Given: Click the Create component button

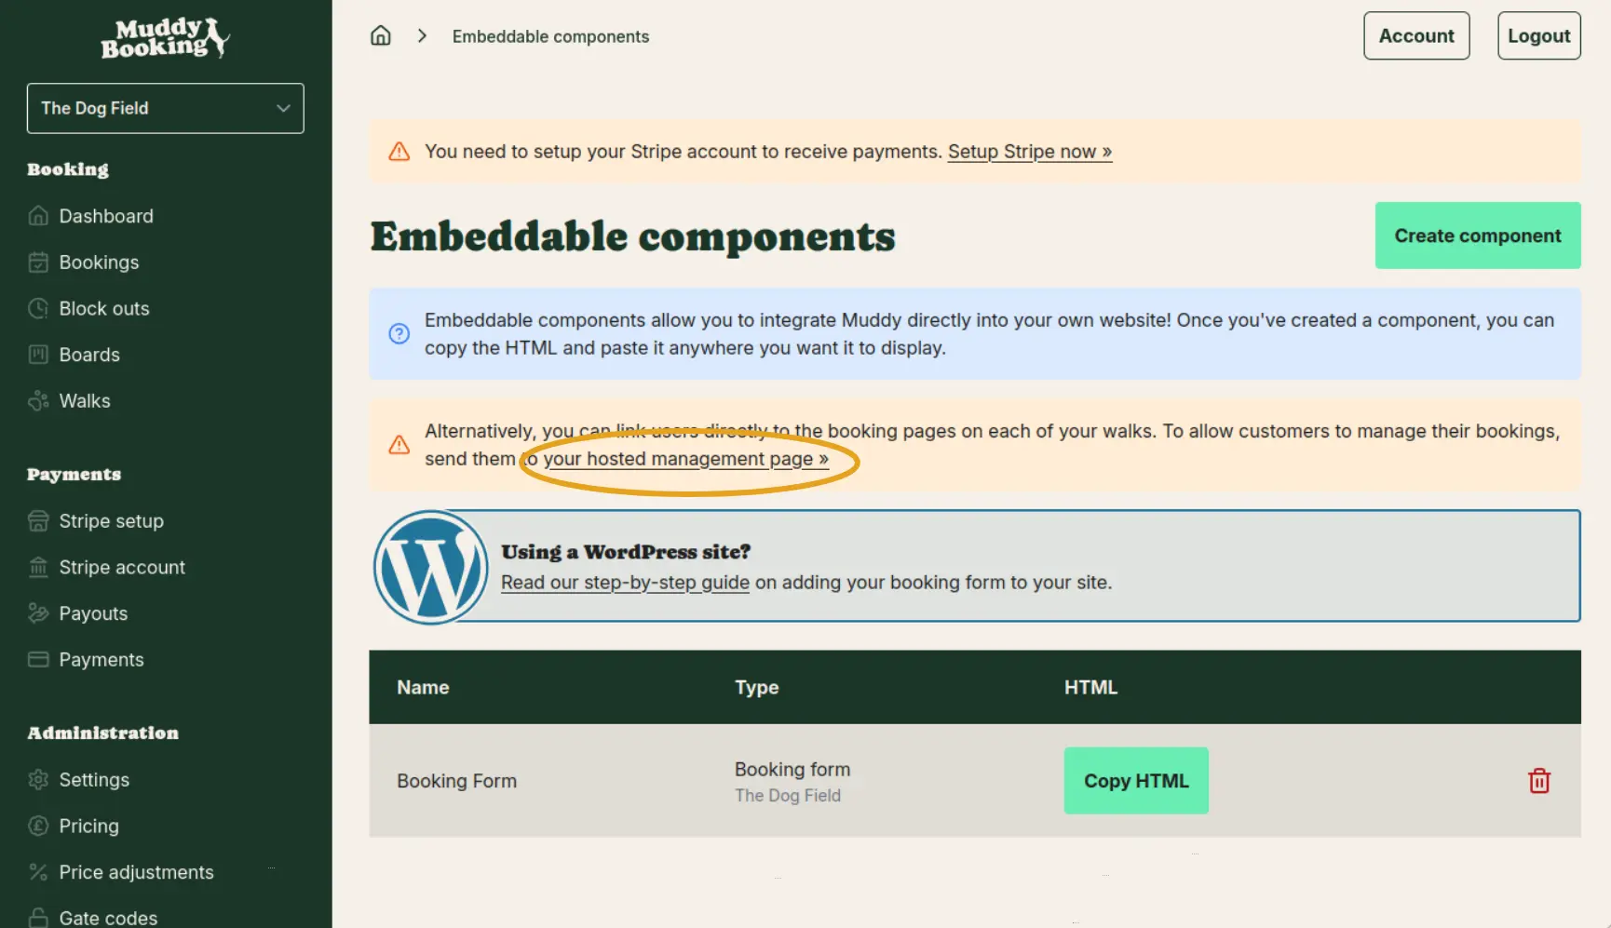Looking at the screenshot, I should [x=1477, y=235].
